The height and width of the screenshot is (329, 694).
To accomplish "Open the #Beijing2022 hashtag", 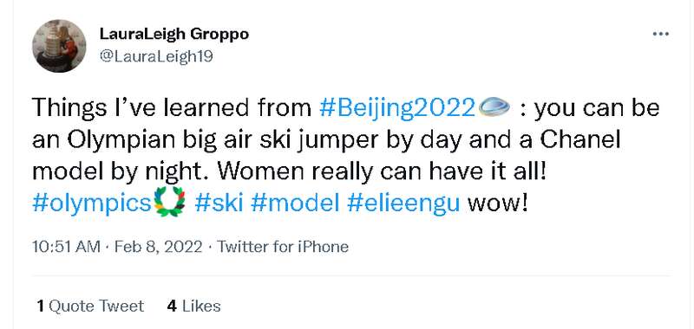I will click(x=397, y=108).
